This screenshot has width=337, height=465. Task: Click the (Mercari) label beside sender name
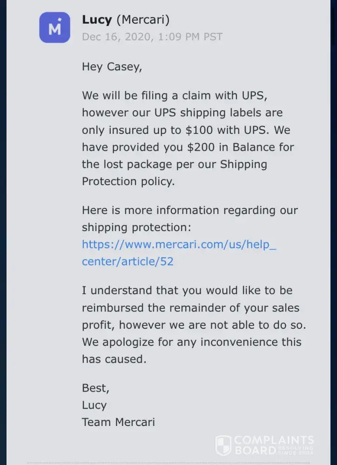142,20
